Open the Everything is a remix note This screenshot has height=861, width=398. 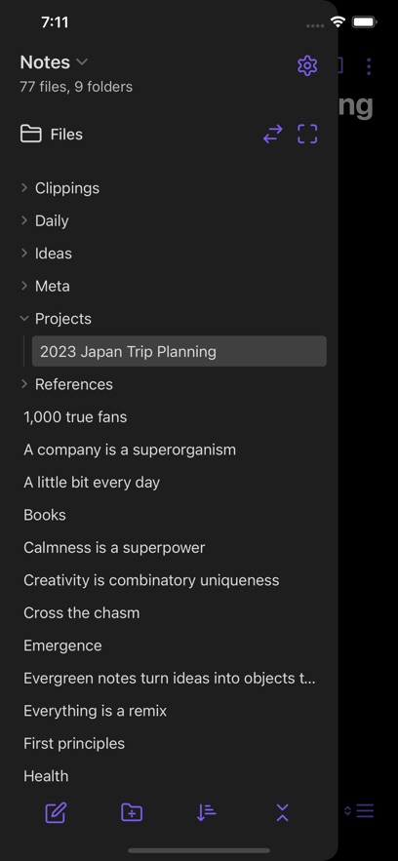(x=95, y=711)
